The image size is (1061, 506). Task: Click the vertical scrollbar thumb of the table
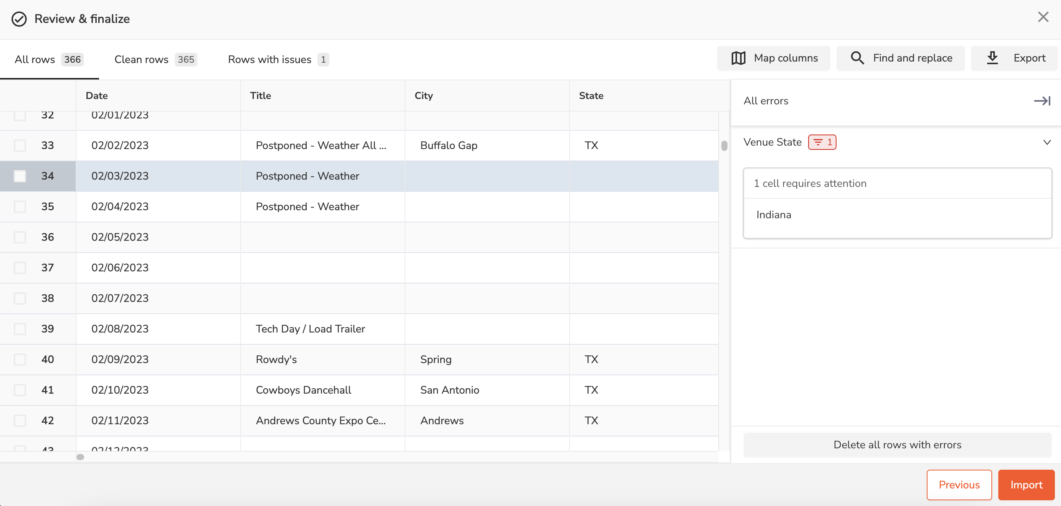pos(724,146)
